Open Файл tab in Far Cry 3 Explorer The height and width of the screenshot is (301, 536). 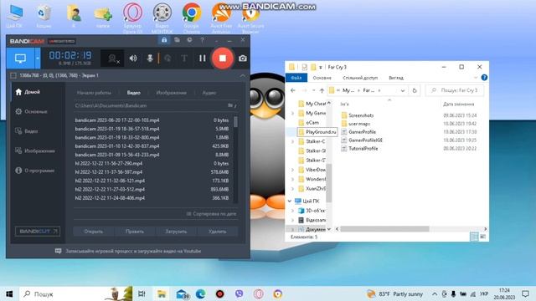point(296,78)
